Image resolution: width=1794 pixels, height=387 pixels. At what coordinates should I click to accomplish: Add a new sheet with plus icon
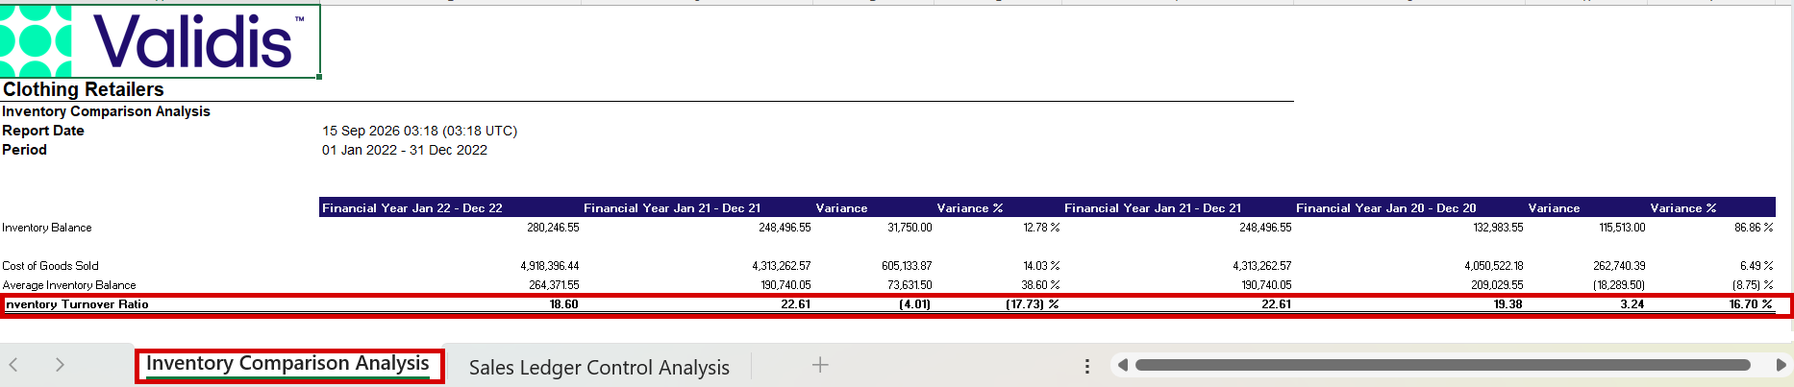click(x=820, y=365)
